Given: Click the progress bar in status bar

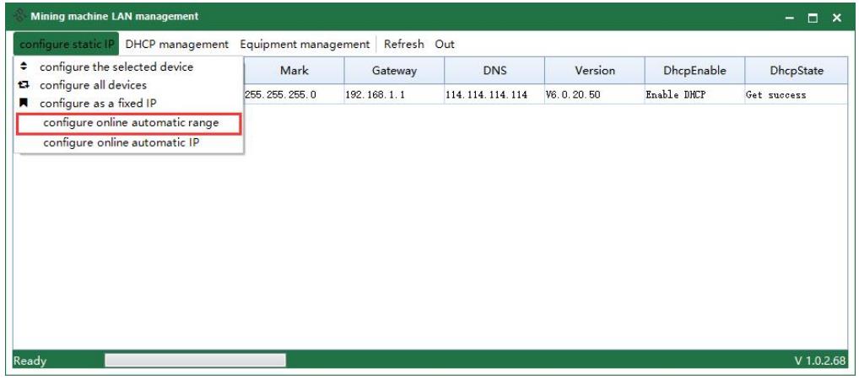Looking at the screenshot, I should point(194,360).
